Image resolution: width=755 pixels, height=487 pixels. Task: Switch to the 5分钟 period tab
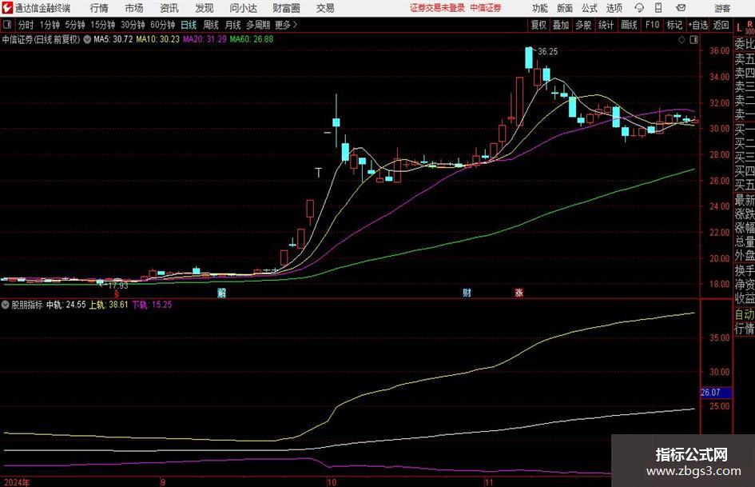point(74,25)
